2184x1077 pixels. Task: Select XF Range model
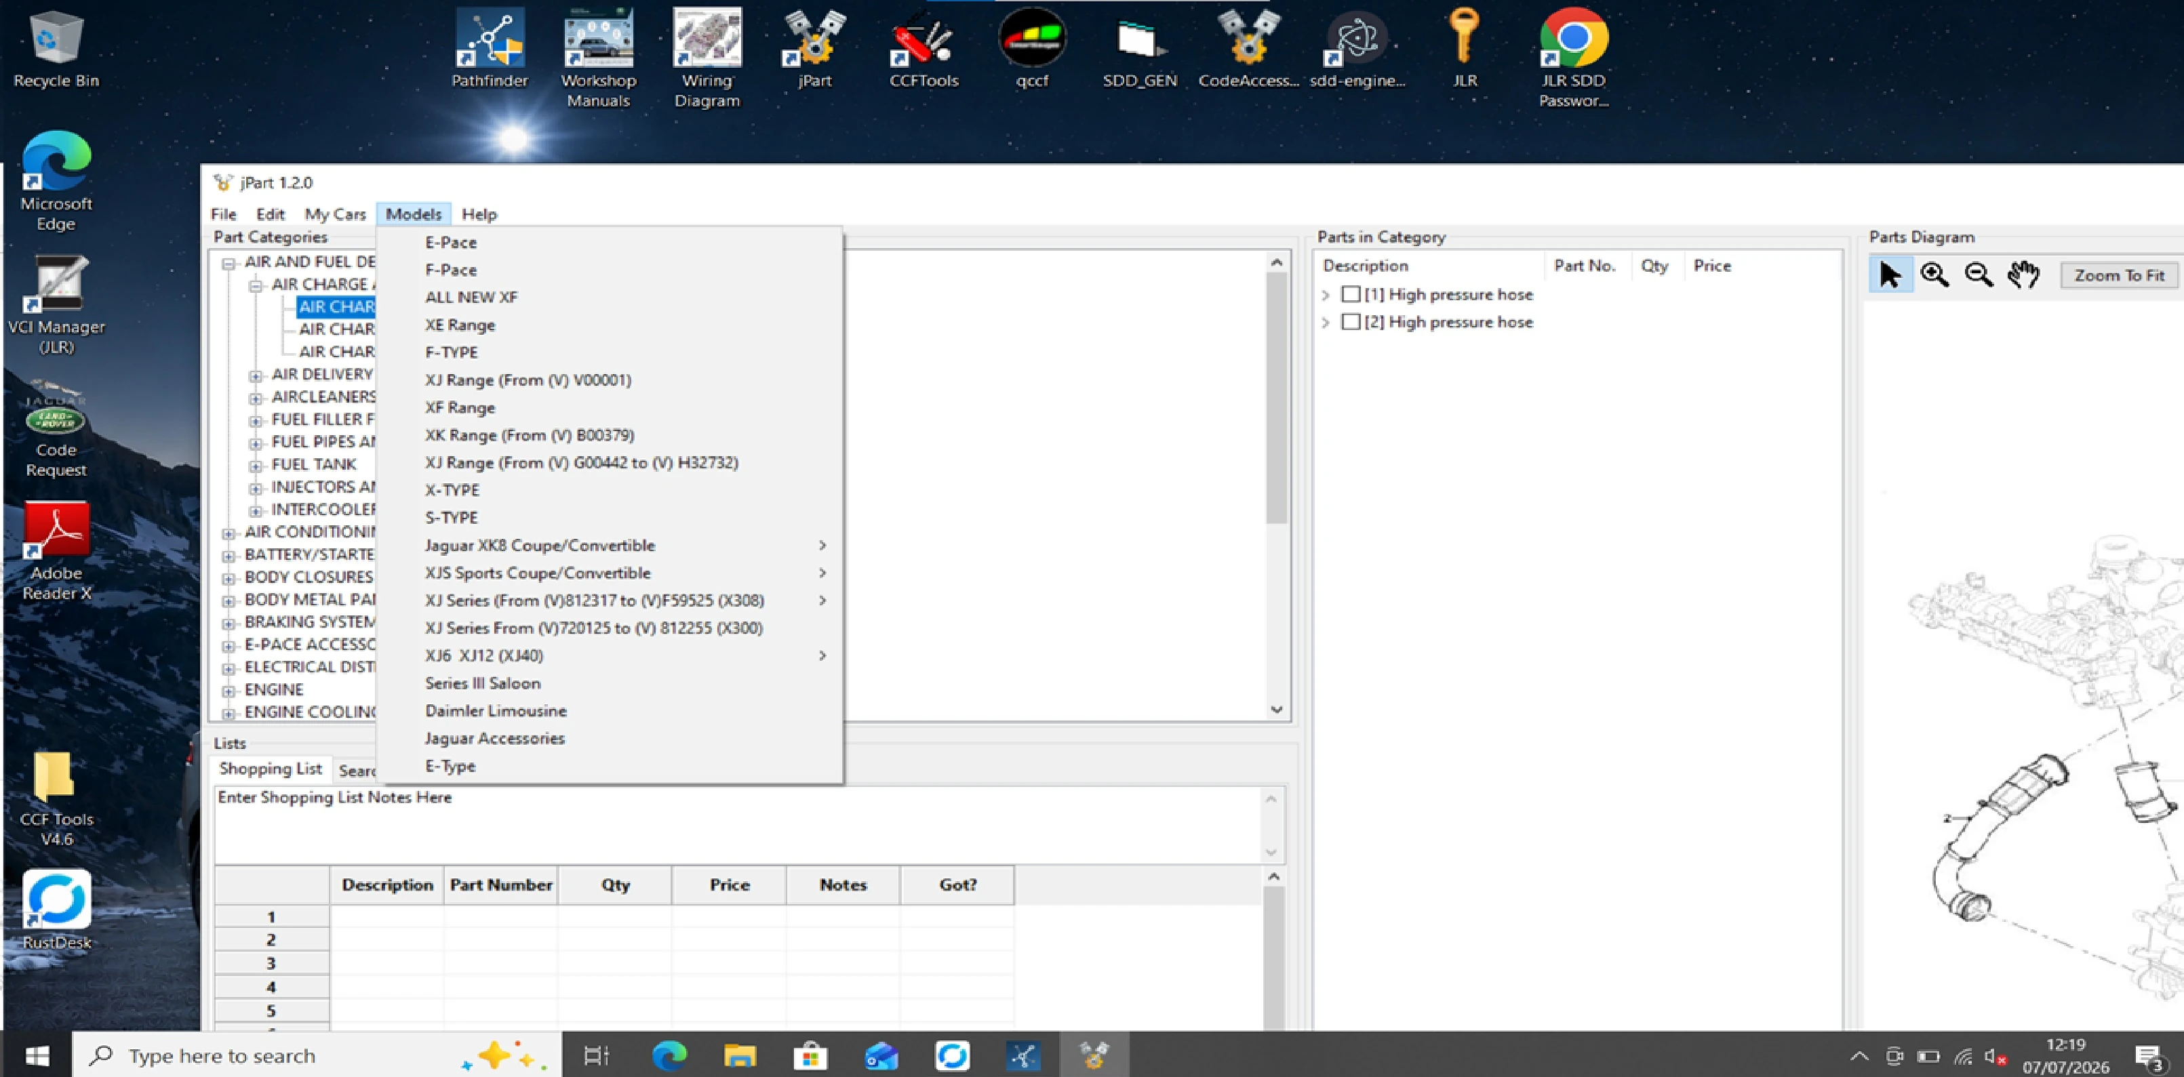[610, 407]
